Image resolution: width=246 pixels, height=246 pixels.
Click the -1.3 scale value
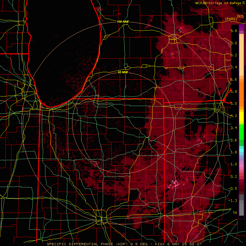tap(233, 201)
